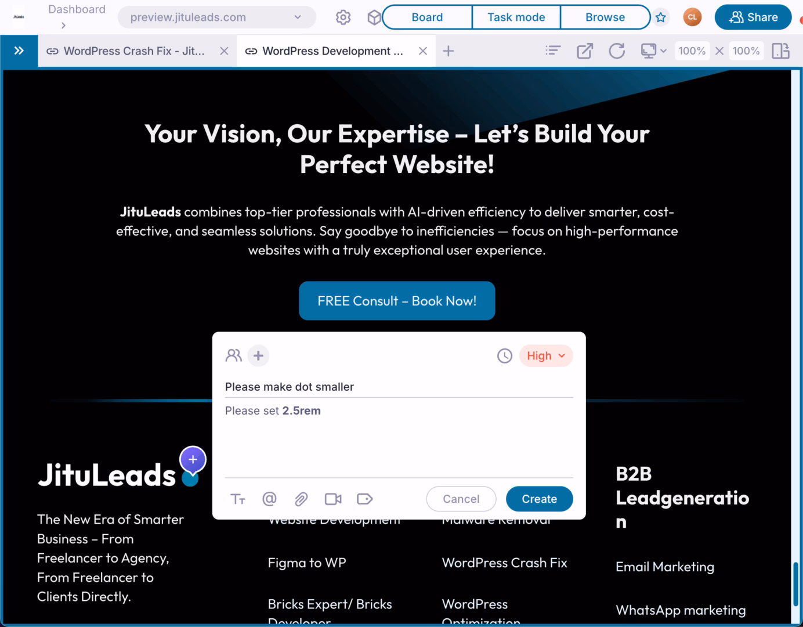
Task: Click the assignees people icon
Action: pos(233,355)
